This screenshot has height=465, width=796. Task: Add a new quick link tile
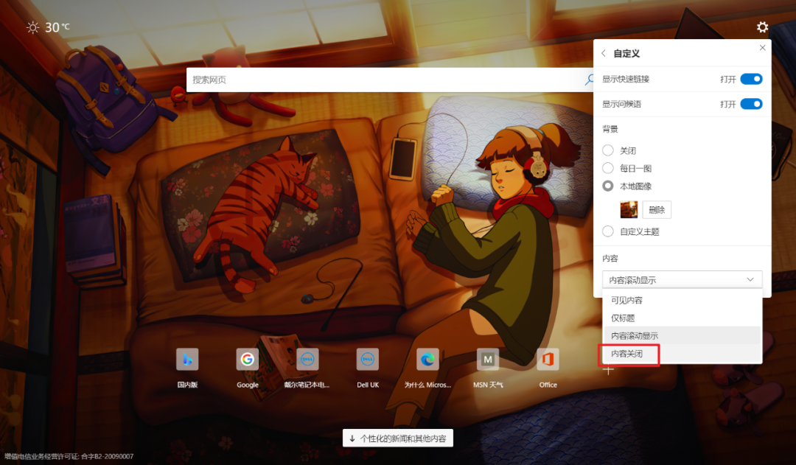(x=608, y=370)
